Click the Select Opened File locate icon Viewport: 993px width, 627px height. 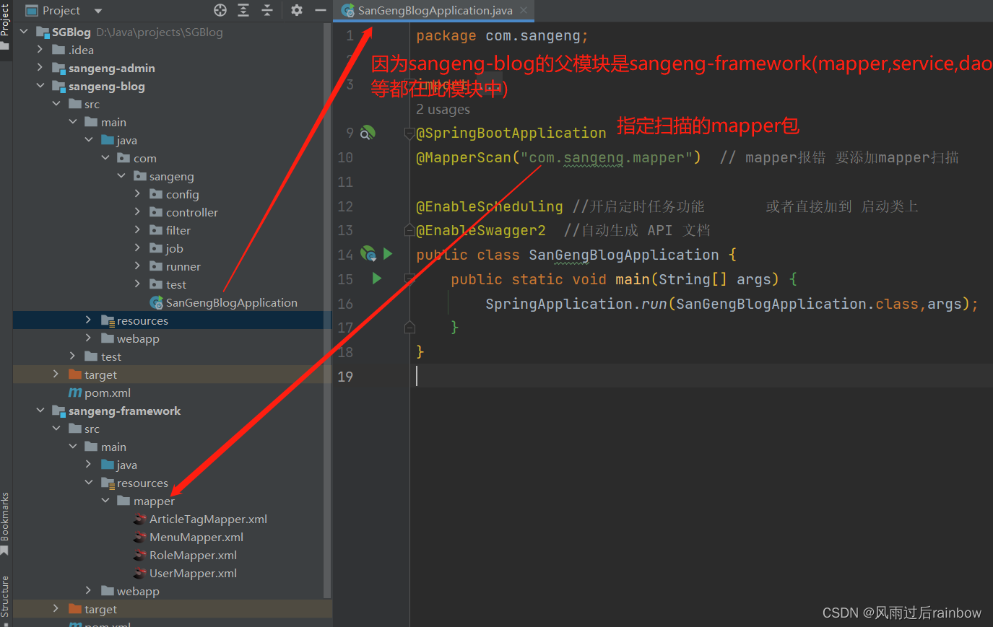point(220,10)
